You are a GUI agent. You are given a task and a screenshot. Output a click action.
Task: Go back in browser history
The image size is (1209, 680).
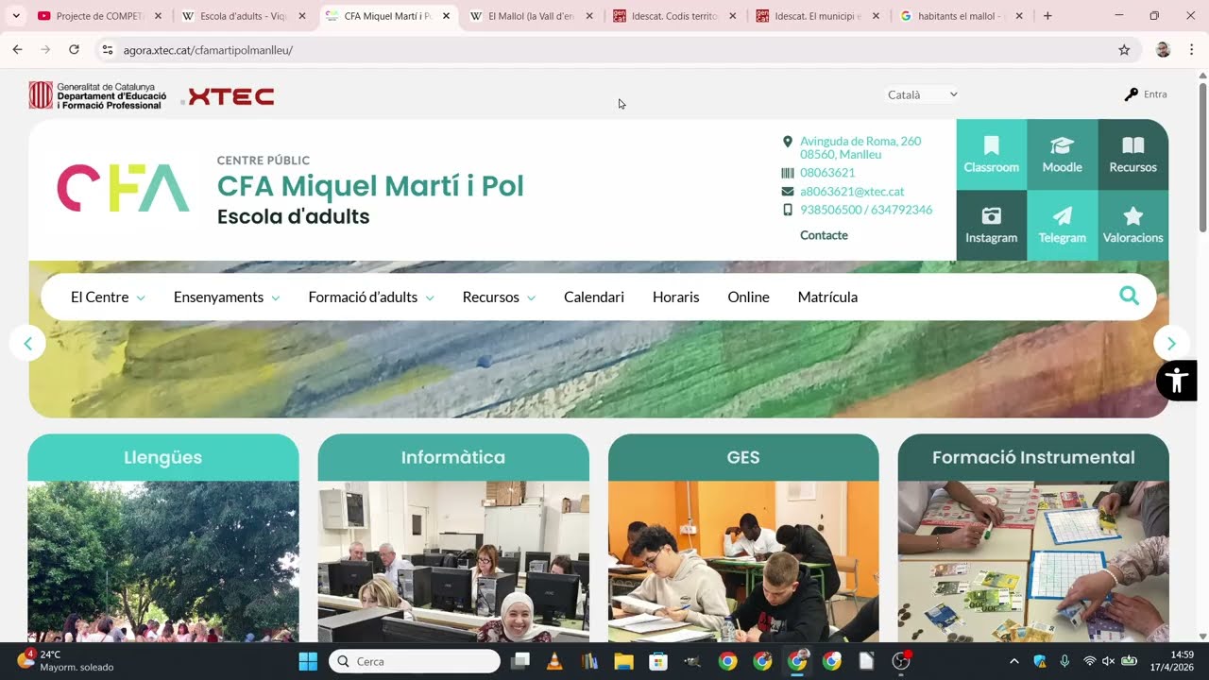point(17,49)
